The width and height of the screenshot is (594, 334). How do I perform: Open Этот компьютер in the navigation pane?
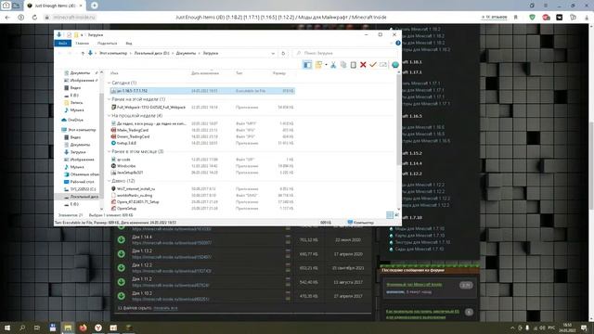pyautogui.click(x=78, y=130)
